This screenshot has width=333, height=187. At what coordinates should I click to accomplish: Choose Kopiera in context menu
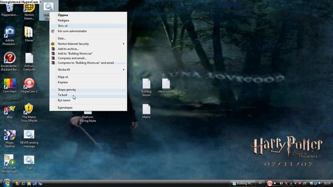pos(88,82)
